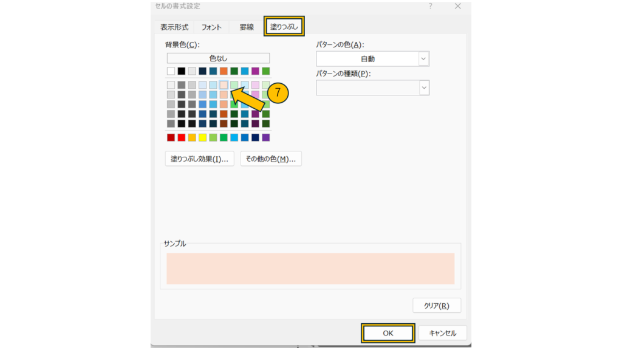Click the サンプル preview area

[310, 269]
